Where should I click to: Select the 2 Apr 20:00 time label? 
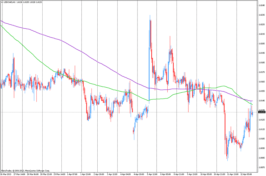point(99,174)
